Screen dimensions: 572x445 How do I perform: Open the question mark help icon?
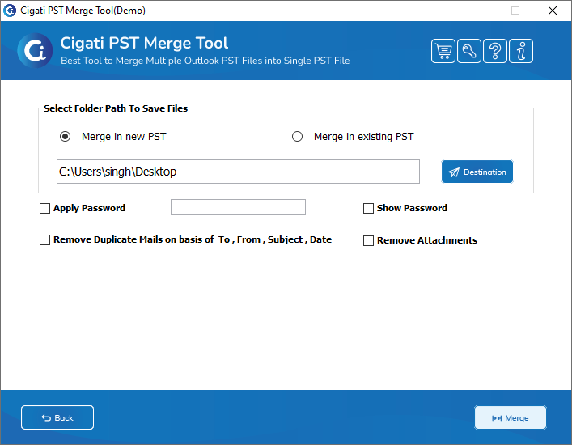[495, 51]
